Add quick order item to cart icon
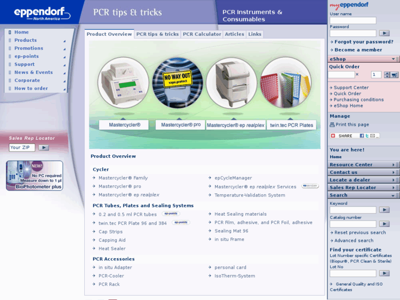 394,75
